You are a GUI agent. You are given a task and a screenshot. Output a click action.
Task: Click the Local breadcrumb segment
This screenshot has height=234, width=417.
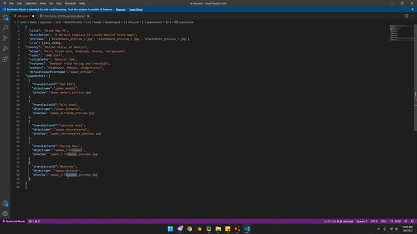pos(58,22)
